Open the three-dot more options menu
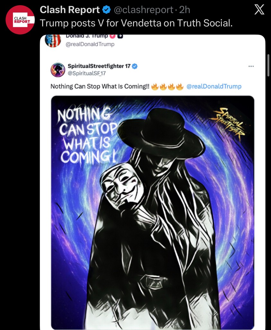The width and height of the screenshot is (271, 330). (x=251, y=66)
